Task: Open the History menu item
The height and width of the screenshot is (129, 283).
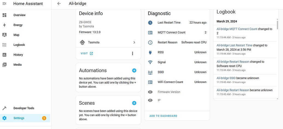Action: (x=25, y=55)
